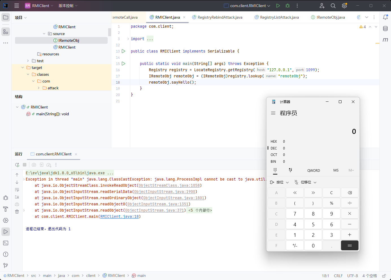Expand the folded import block

128,39
